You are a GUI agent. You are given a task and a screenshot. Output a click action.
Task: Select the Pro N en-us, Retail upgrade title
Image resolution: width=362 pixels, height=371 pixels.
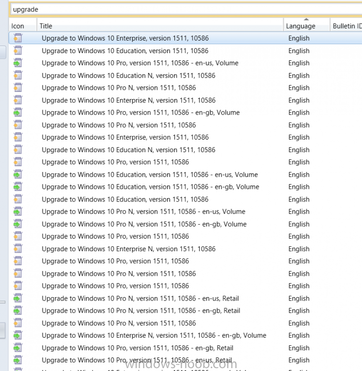click(140, 299)
